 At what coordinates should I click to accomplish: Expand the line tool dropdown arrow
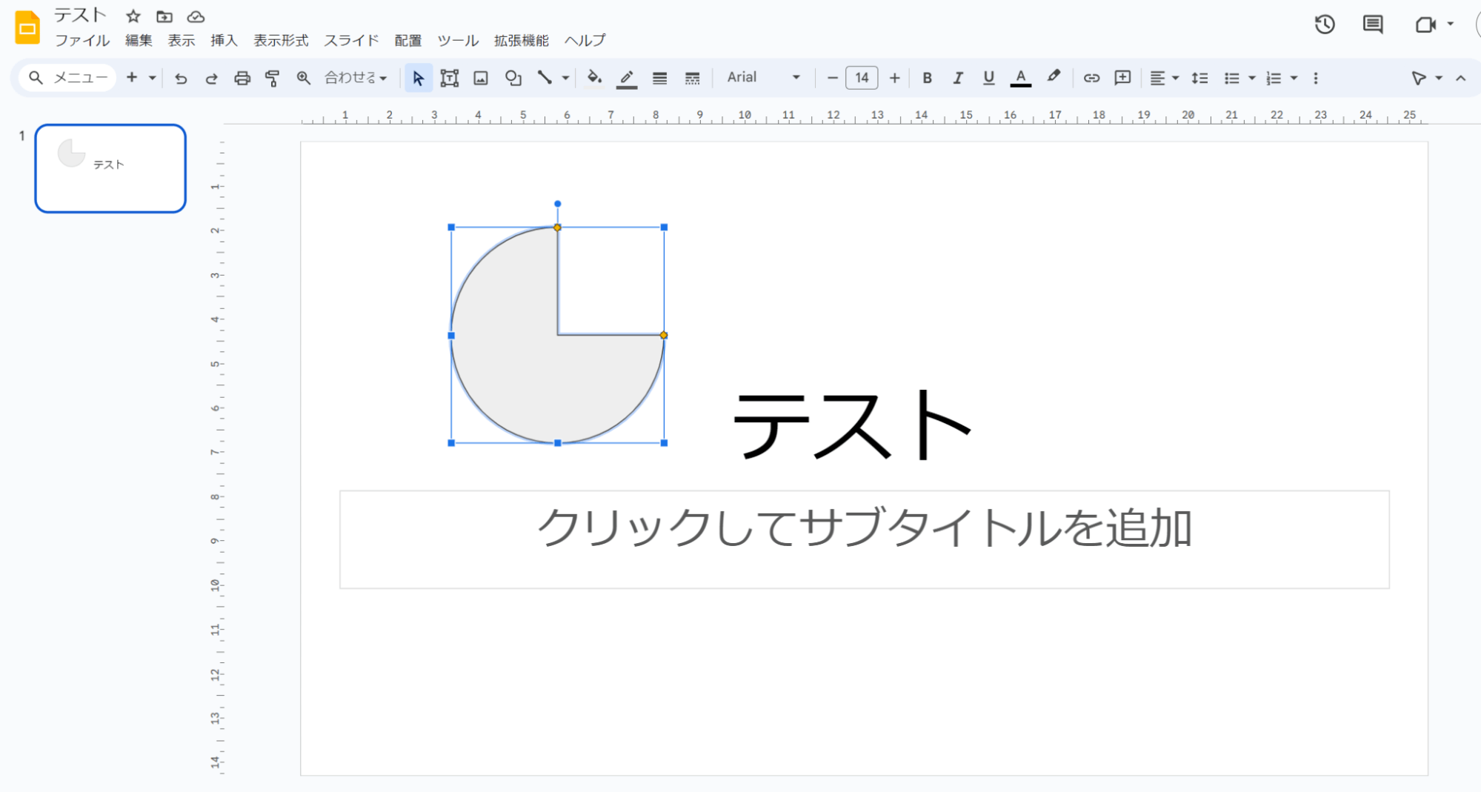pos(565,78)
